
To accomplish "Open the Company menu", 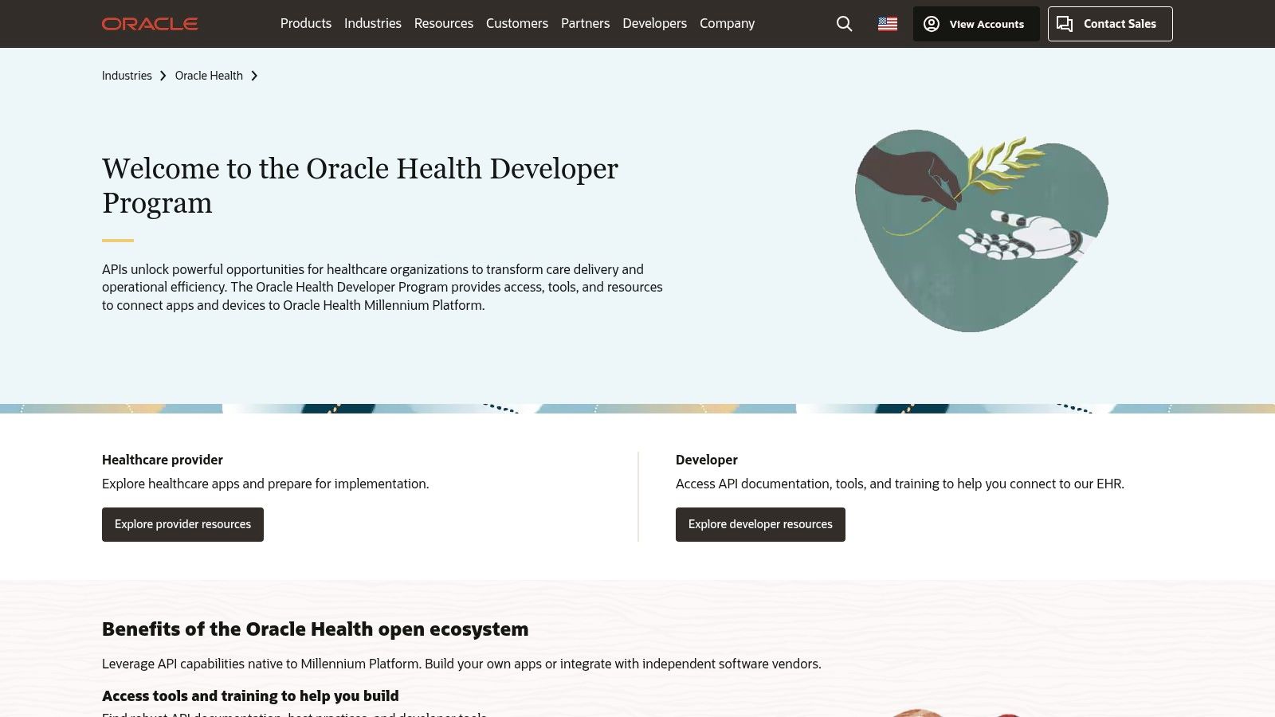I will (x=727, y=24).
